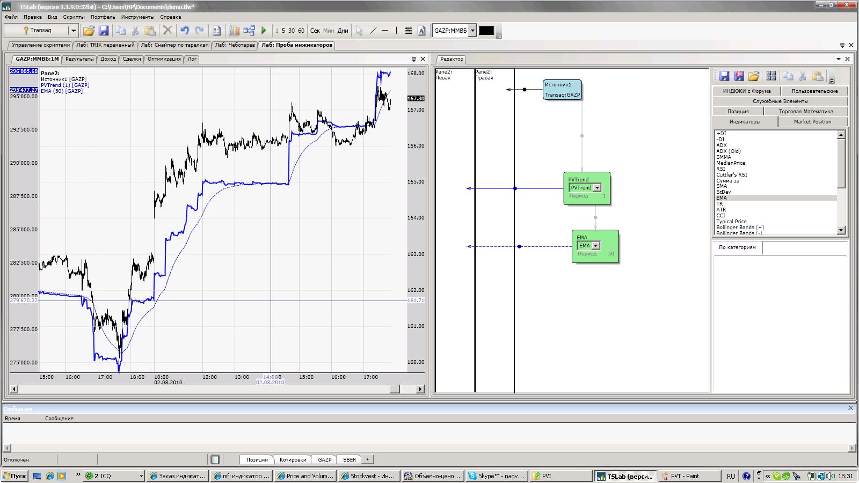Click the Undo arrow in main toolbar
Image resolution: width=859 pixels, height=483 pixels.
(185, 31)
